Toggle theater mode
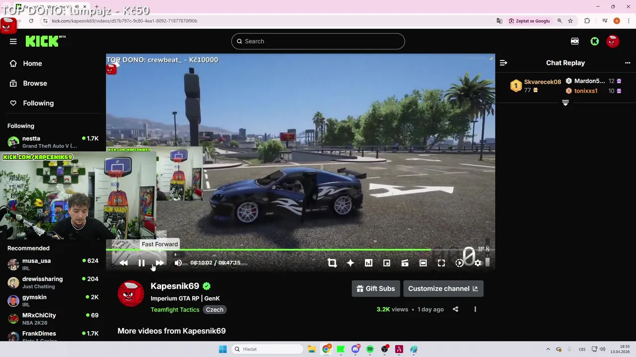 tap(423, 263)
